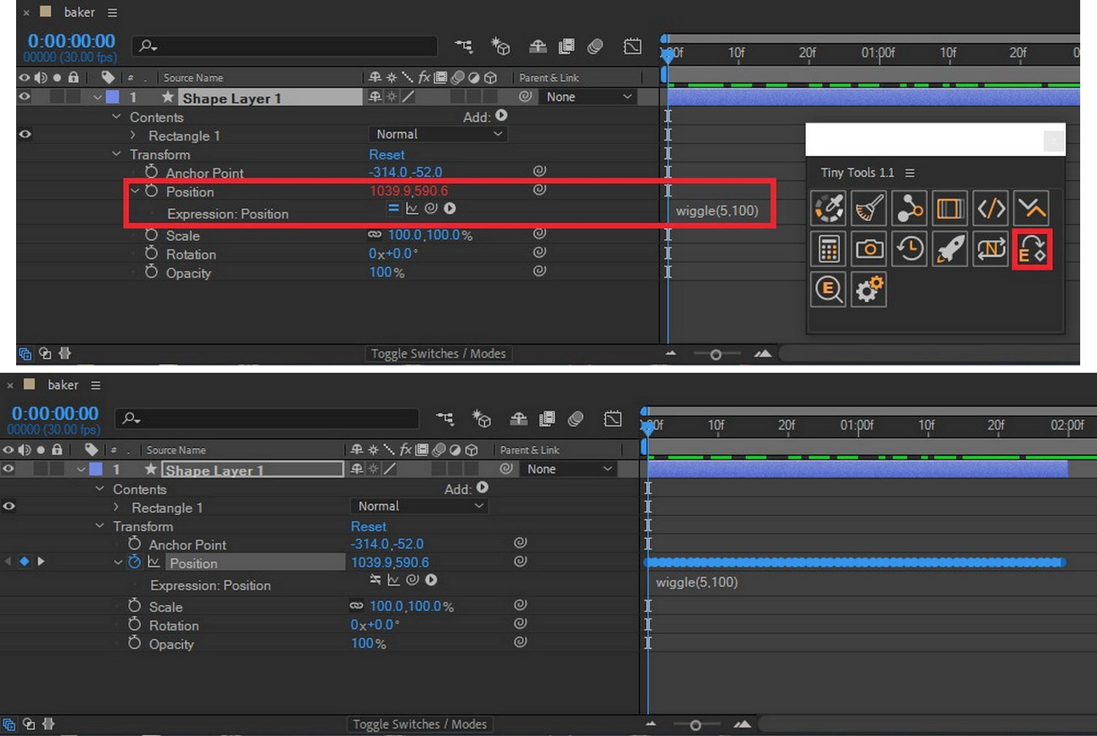The height and width of the screenshot is (736, 1097).
Task: Collapse the Transform group of Shape Layer 1
Action: (x=116, y=154)
